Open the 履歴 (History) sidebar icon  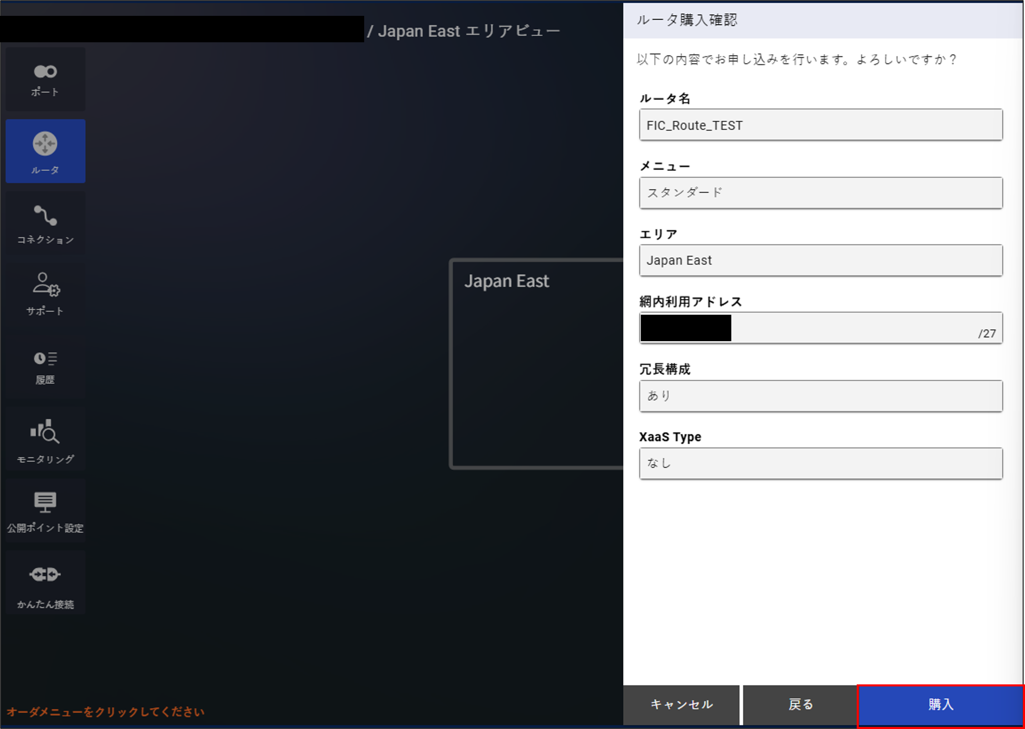(x=45, y=366)
